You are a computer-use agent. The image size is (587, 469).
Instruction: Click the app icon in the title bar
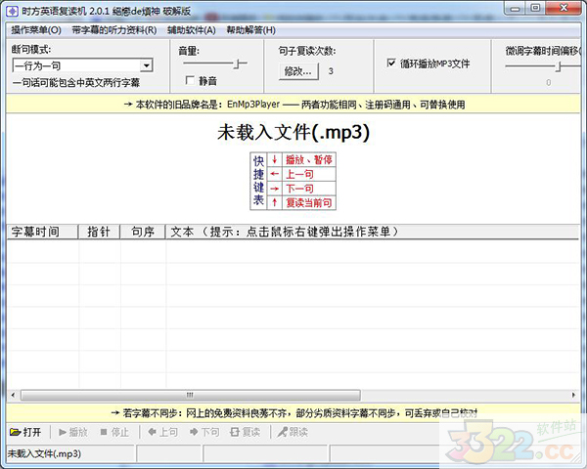coord(13,11)
